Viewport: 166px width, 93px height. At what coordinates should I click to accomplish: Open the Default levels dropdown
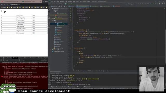(x=44, y=60)
